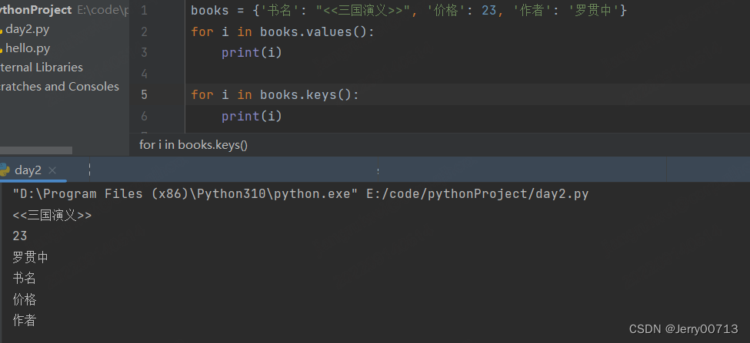Click the Python icon on day2 run tab
The height and width of the screenshot is (343, 750).
(5, 170)
